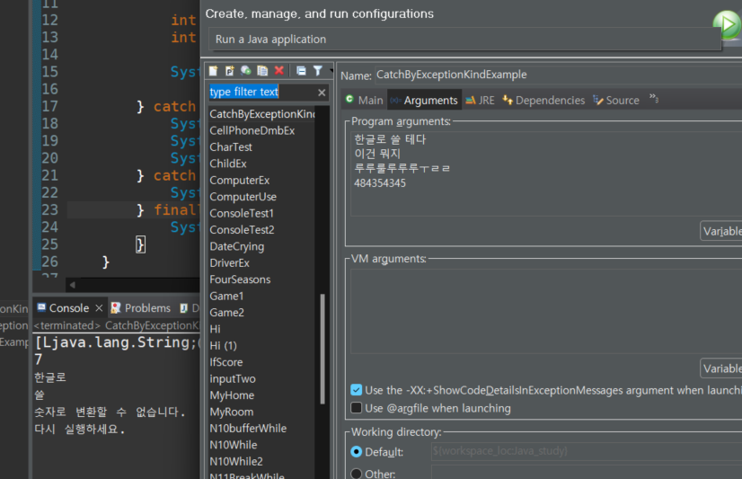This screenshot has height=479, width=742.
Task: Click the Collapse All icon
Action: point(301,71)
